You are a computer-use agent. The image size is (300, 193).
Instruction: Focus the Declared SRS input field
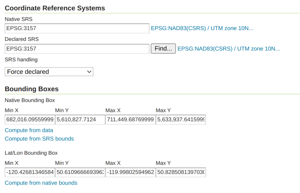point(77,49)
